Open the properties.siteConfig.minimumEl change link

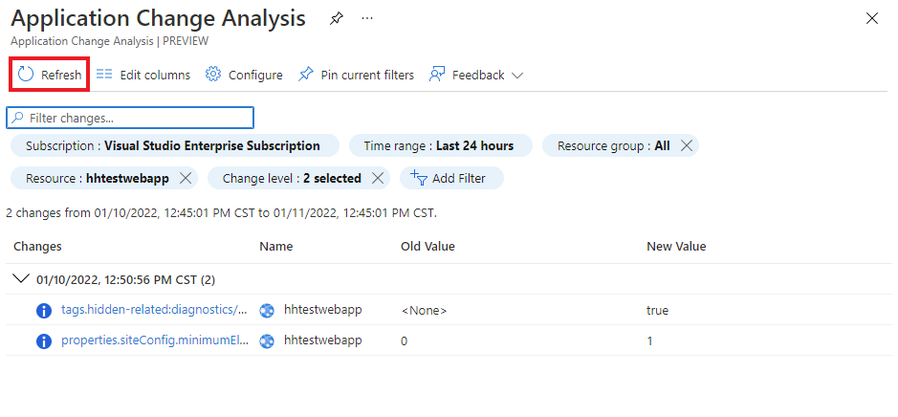click(155, 340)
